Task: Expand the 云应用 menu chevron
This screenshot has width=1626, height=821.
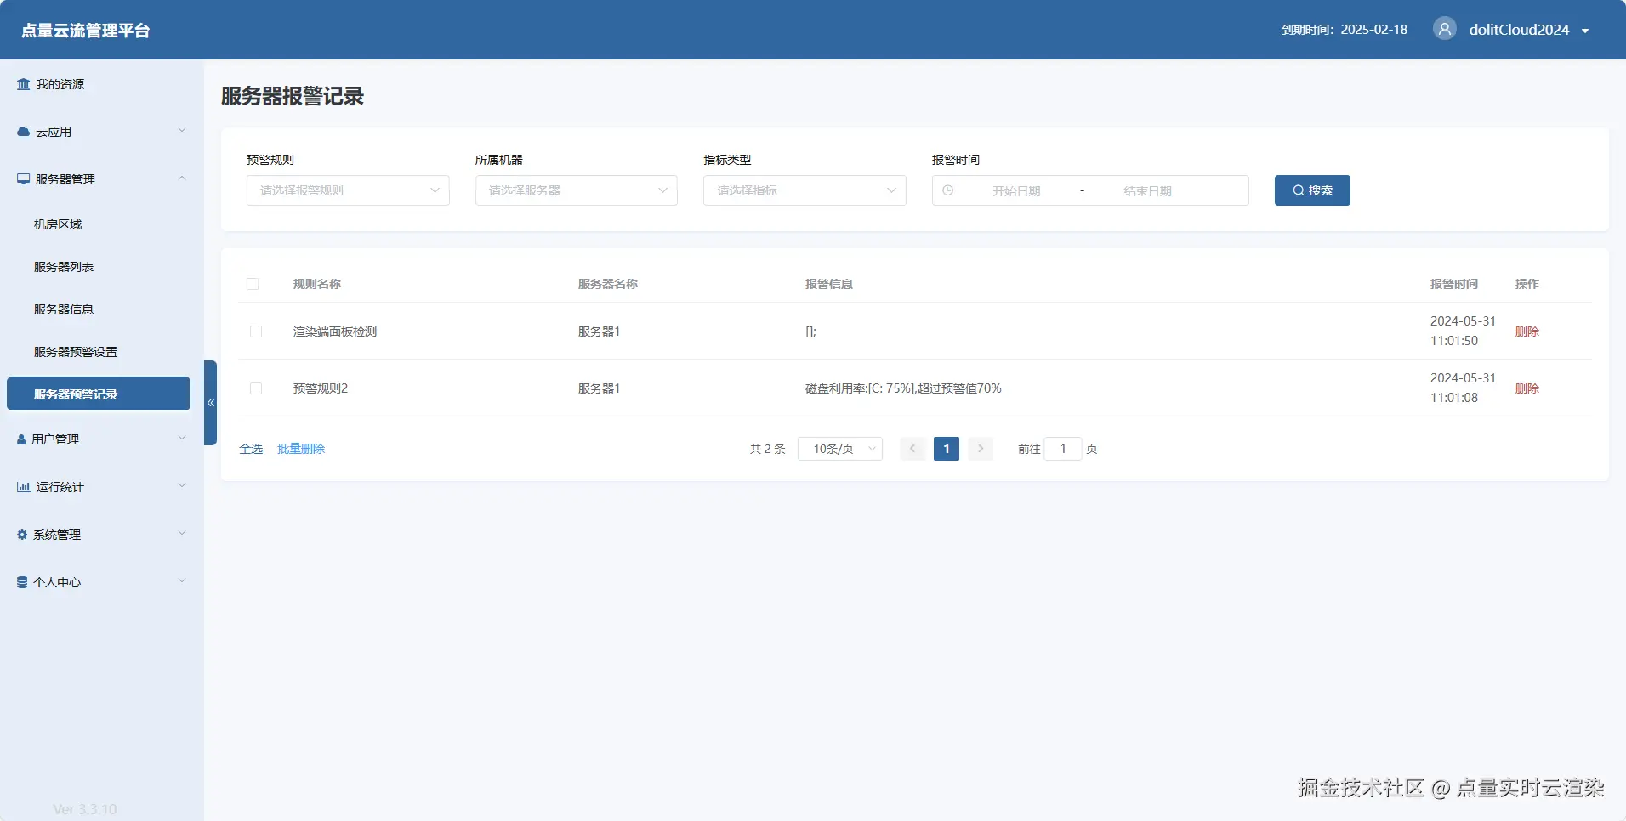Action: pos(181,131)
